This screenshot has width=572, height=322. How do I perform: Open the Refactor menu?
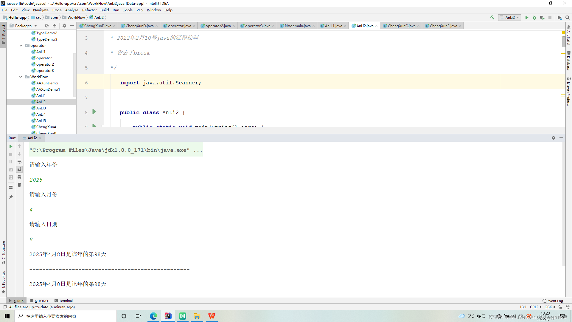(89, 10)
